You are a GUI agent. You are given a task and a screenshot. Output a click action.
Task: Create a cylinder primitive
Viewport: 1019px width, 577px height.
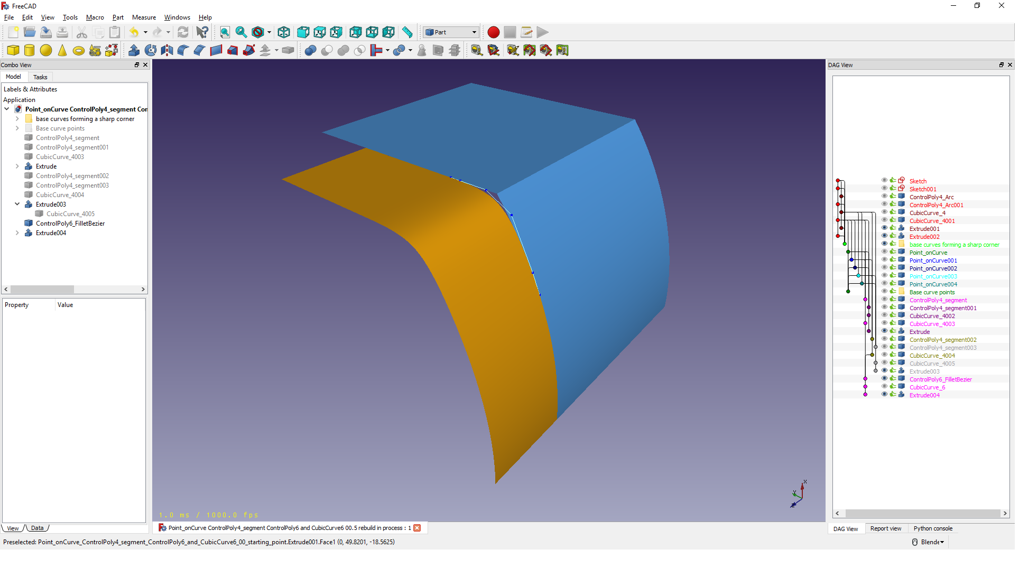(x=30, y=51)
